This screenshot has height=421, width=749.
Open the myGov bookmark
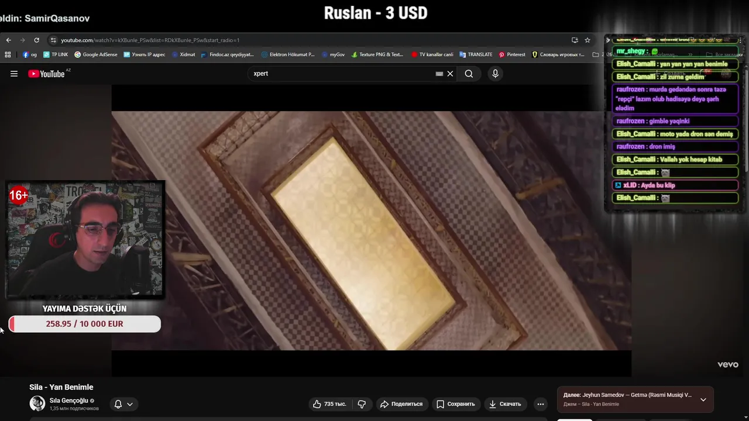pos(333,54)
